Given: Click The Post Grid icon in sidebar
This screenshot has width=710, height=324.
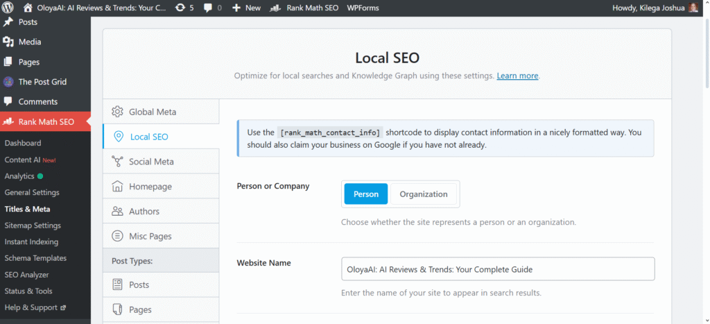Looking at the screenshot, I should (x=8, y=82).
